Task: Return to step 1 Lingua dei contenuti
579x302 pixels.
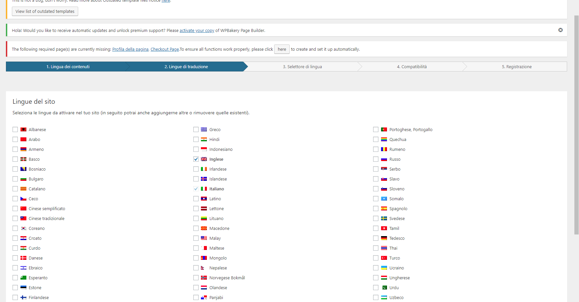Action: 68,67
